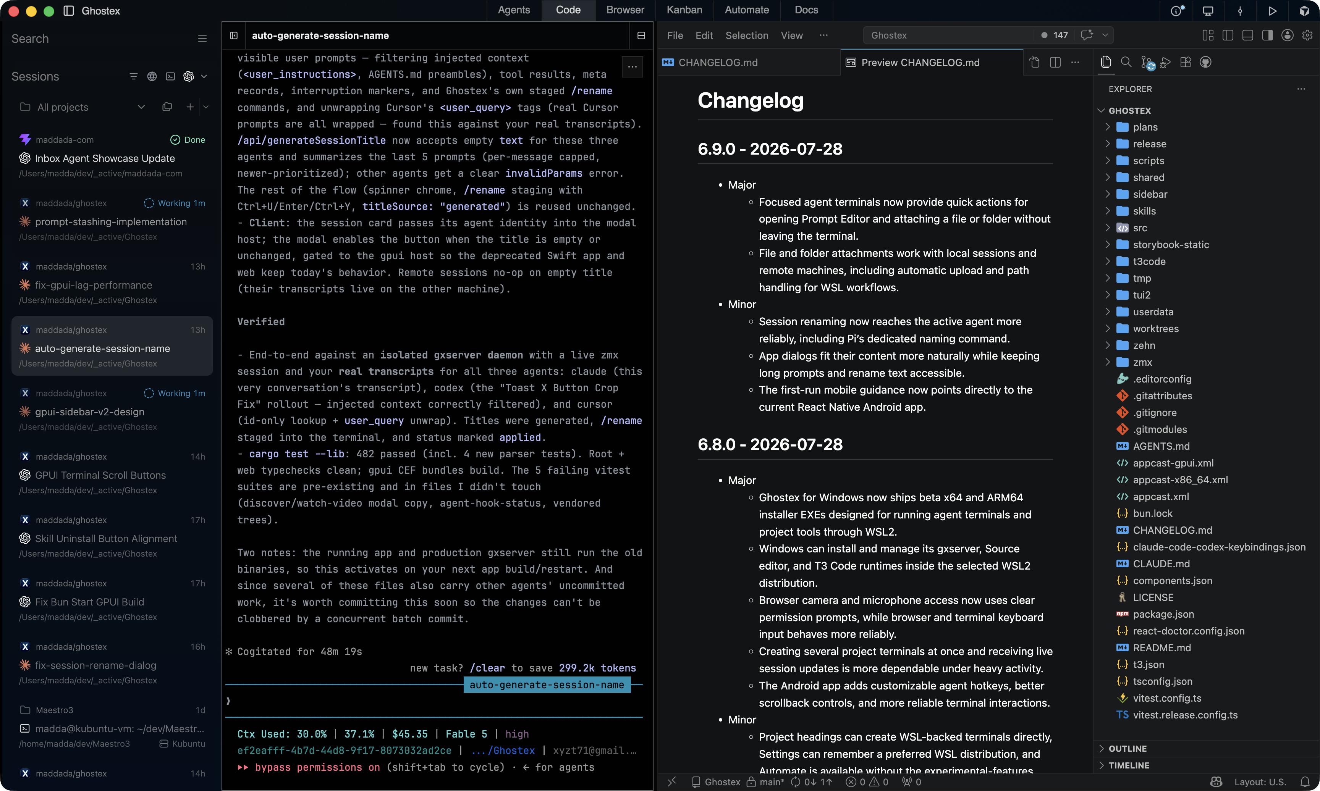The height and width of the screenshot is (791, 1320).
Task: Open the All projects dropdown
Action: [82, 107]
